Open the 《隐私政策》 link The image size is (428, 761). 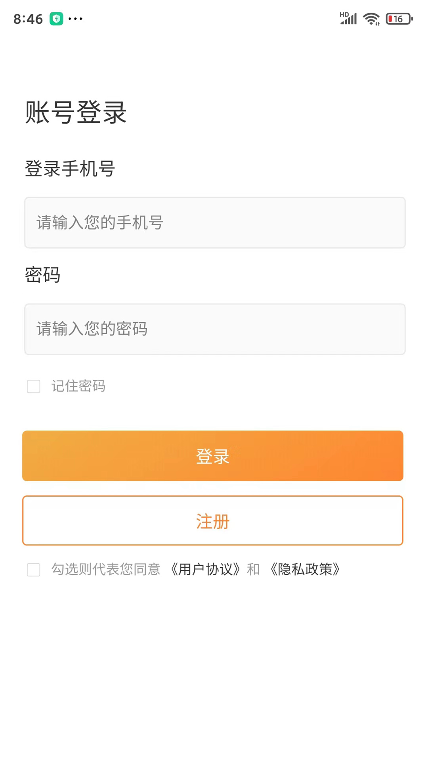(305, 570)
